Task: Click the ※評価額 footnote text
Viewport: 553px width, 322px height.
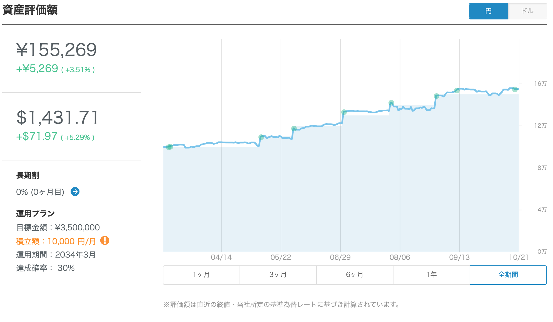Action: coord(282,305)
